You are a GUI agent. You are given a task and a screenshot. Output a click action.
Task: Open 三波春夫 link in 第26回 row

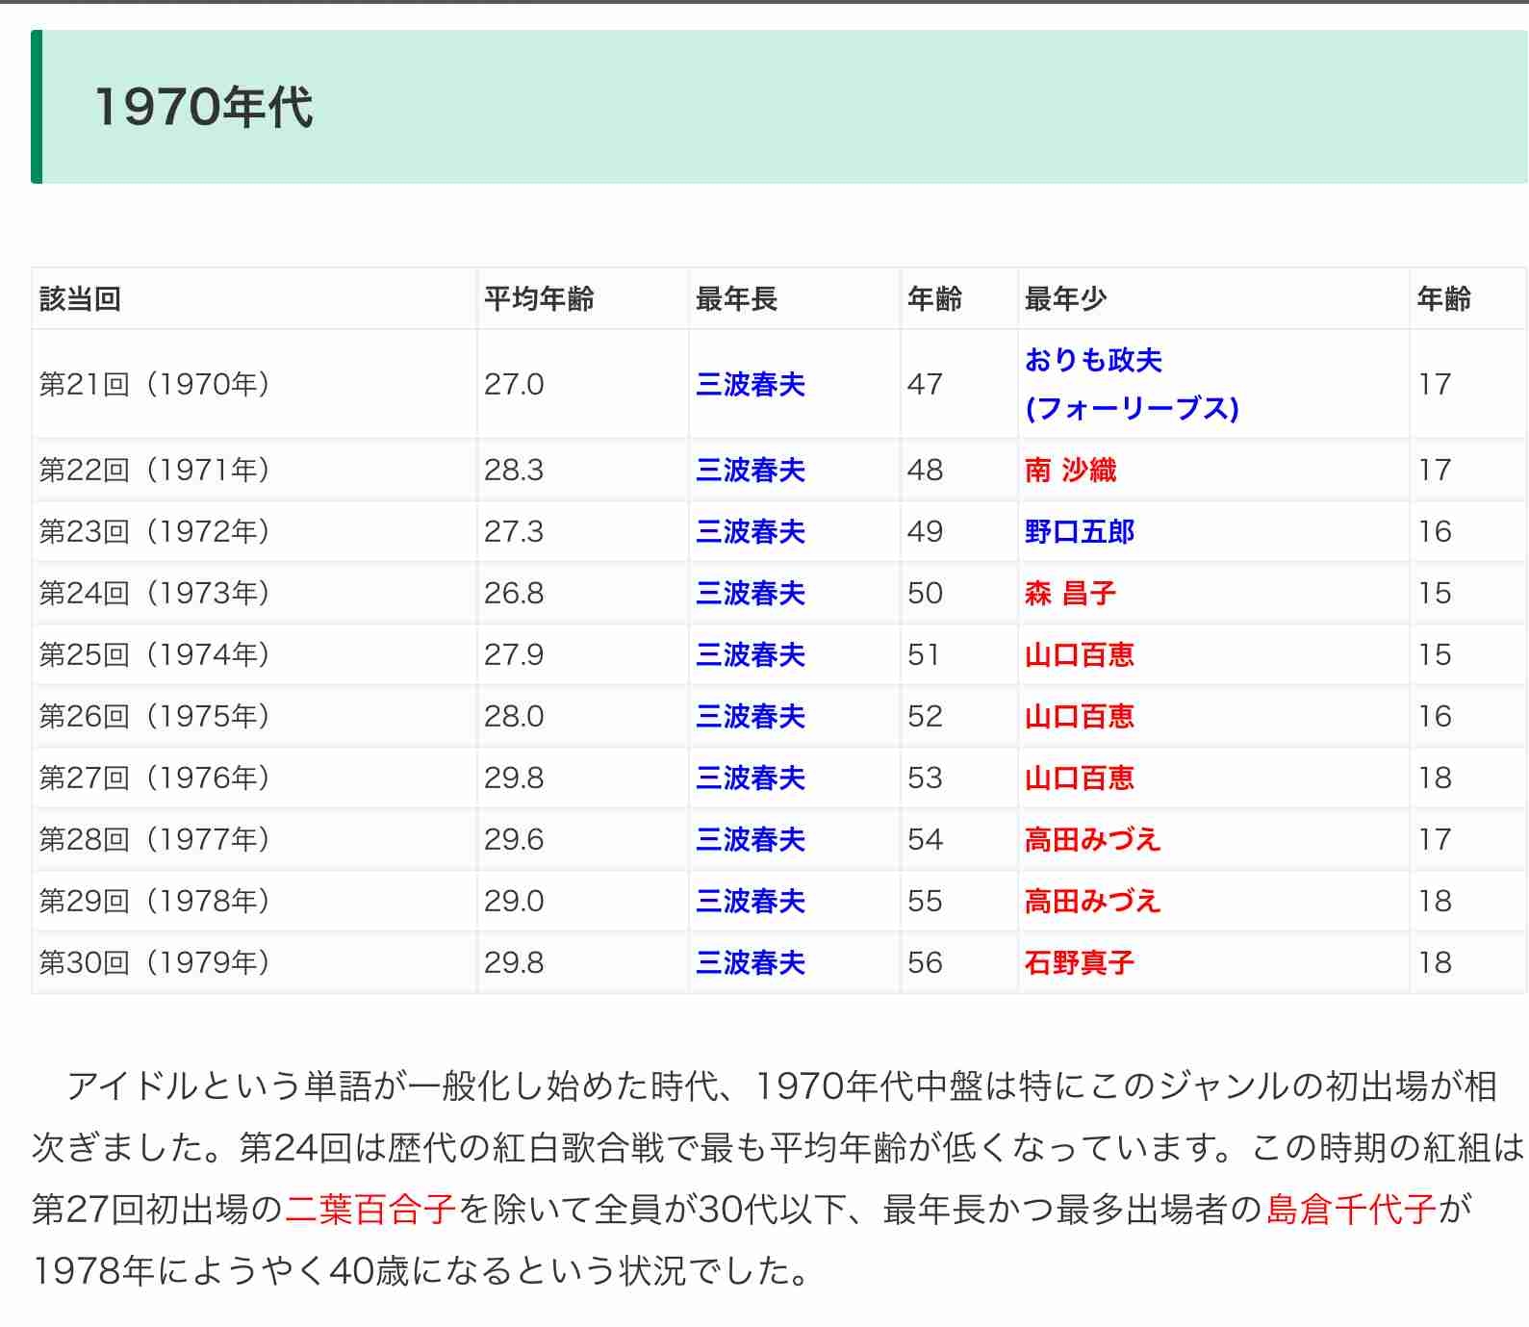(x=751, y=717)
